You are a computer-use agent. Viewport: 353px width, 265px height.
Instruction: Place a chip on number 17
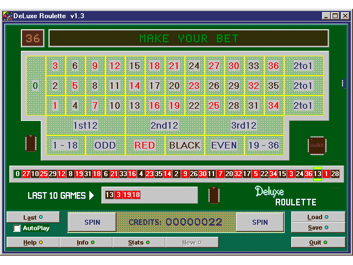154,86
